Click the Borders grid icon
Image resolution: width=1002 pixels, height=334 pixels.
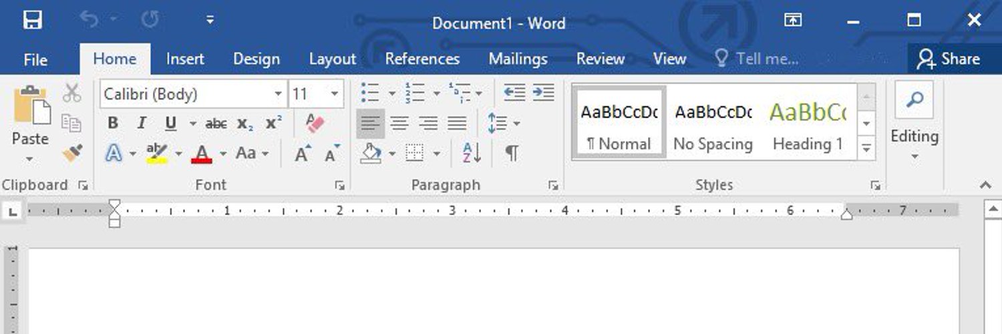[415, 154]
